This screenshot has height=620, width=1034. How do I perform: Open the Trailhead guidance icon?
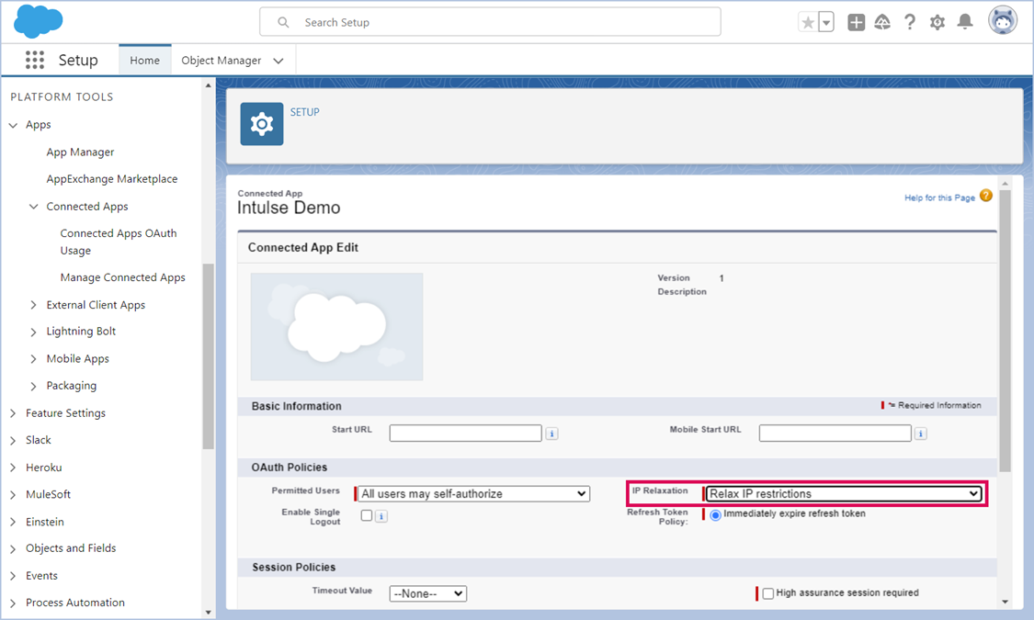coord(882,22)
